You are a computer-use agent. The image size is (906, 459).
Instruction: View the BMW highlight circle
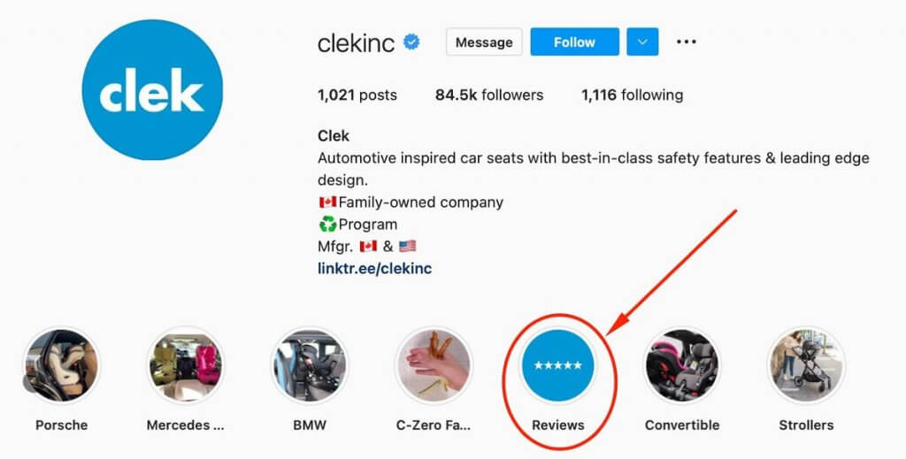click(x=310, y=365)
